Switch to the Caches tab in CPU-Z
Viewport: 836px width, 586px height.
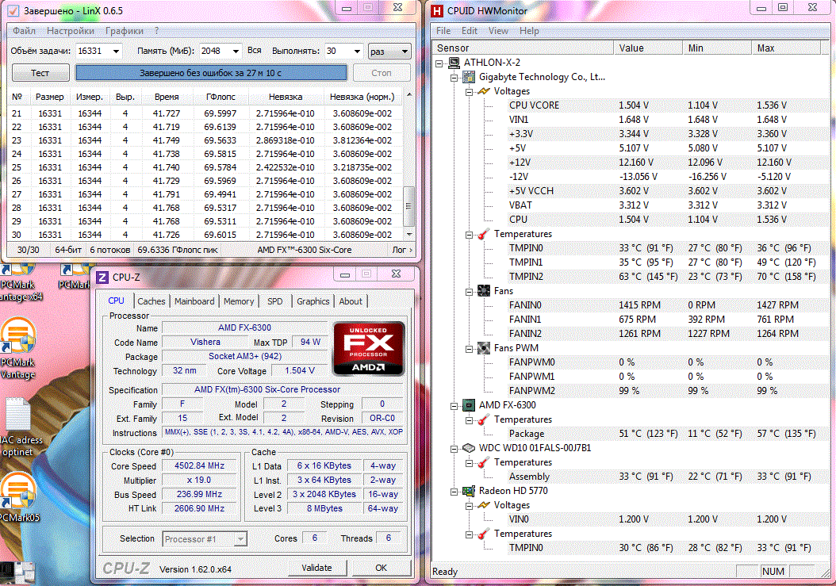pos(151,301)
